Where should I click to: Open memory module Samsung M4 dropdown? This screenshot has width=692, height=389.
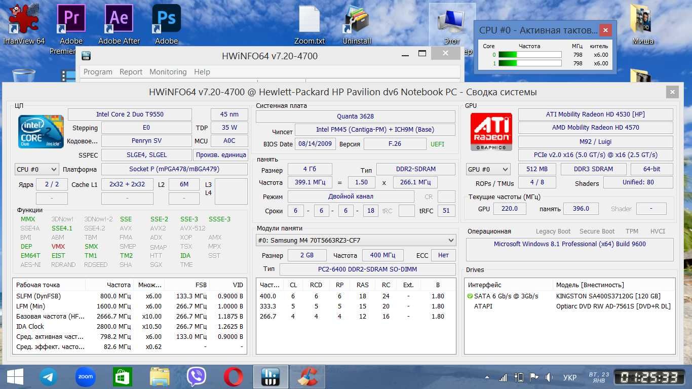pos(356,240)
